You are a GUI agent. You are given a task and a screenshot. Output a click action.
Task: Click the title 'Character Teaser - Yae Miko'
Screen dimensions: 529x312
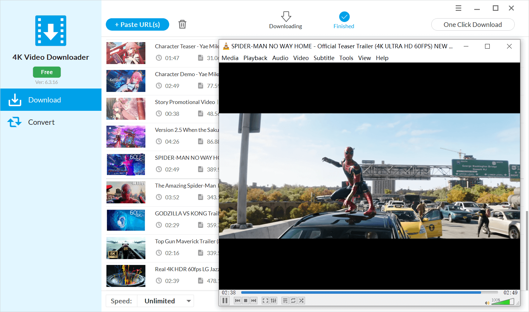coord(187,46)
